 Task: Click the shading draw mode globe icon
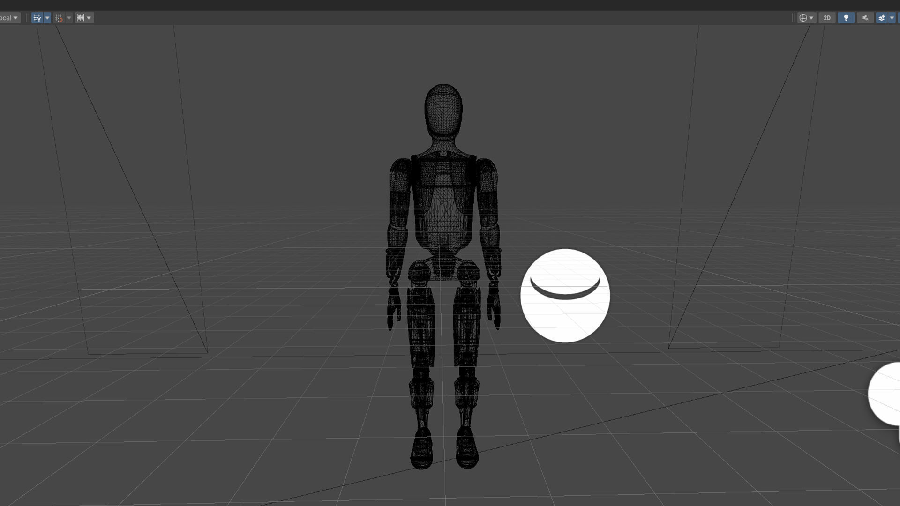803,18
